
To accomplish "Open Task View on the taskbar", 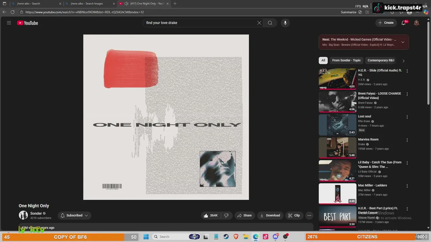I will click(x=206, y=237).
